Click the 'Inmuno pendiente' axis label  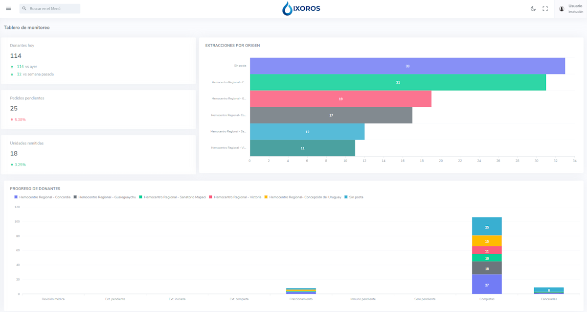363,299
